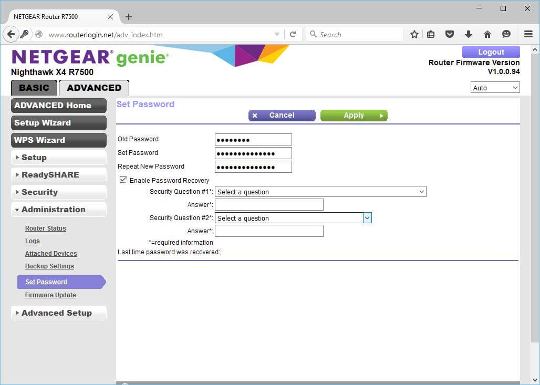Viewport: 540px width, 385px height.
Task: Disable the Enable Password Recovery checkbox
Action: 123,180
